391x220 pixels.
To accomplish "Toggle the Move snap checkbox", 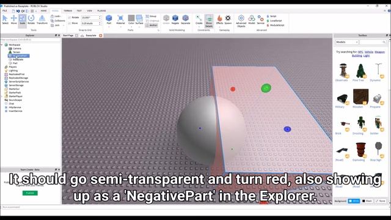I will click(x=70, y=23).
